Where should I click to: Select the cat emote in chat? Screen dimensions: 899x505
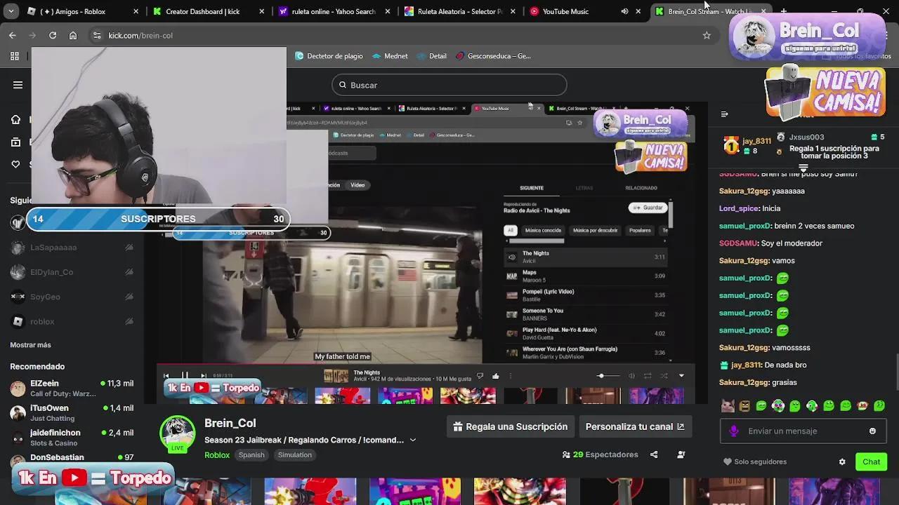pos(728,405)
